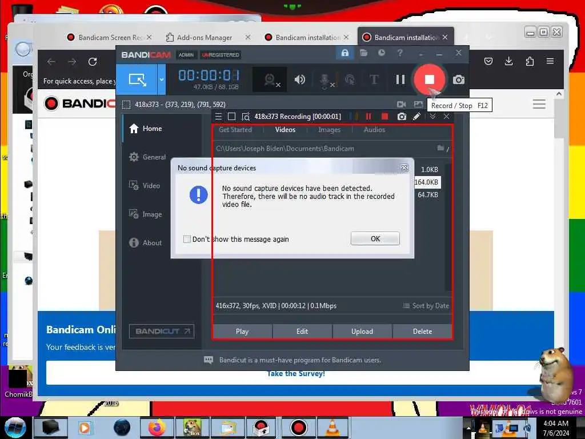Open the Home section in Bandicam sidebar
Screen dimensions: 585x439
click(x=146, y=129)
